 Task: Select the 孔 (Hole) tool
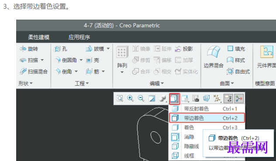(60, 49)
